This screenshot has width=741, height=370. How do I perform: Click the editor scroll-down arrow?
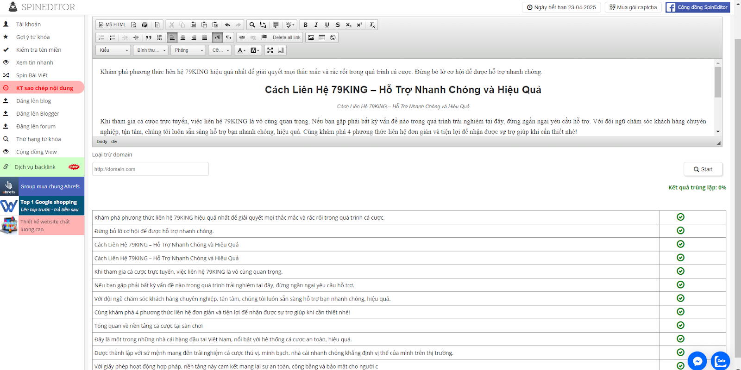[x=718, y=132]
